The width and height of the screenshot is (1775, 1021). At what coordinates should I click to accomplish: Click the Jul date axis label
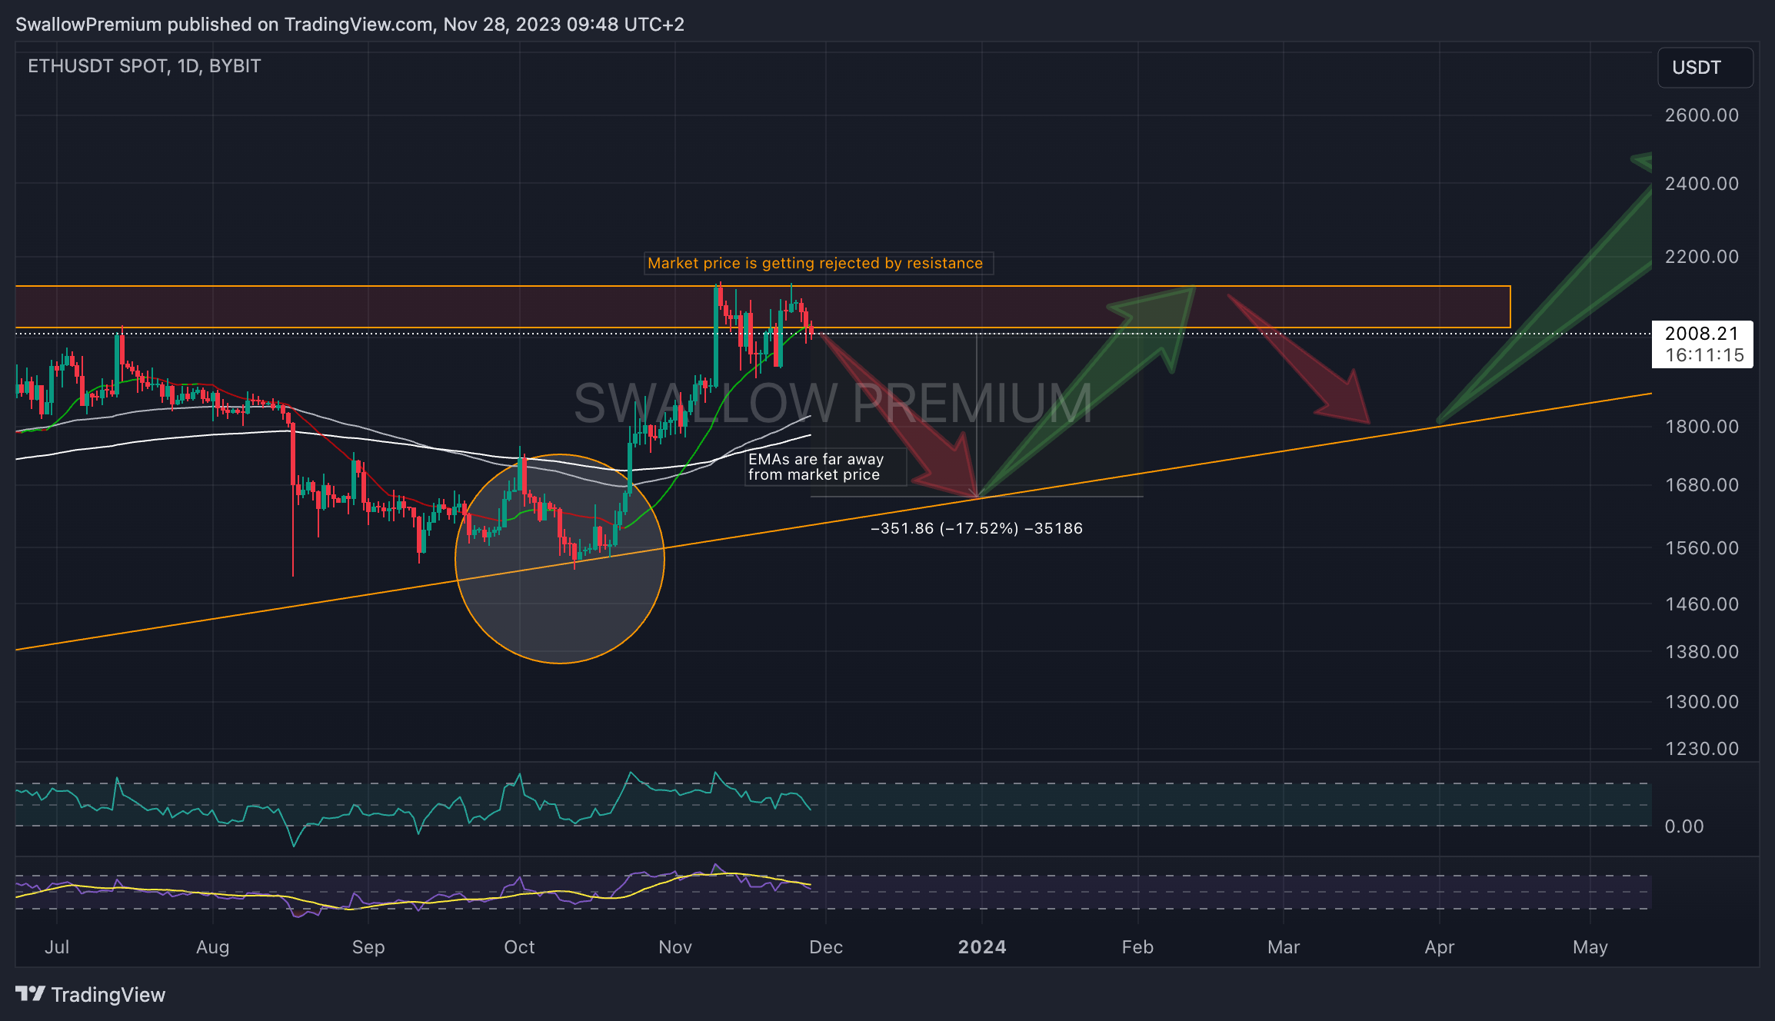click(x=57, y=947)
